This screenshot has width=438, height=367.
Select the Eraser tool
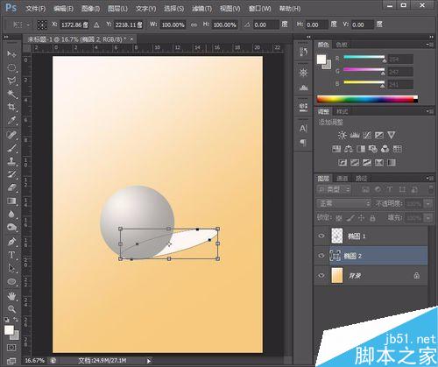point(11,187)
